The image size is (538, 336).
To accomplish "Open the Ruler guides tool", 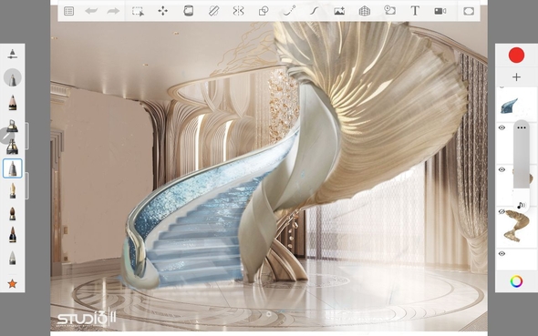I will (x=213, y=11).
